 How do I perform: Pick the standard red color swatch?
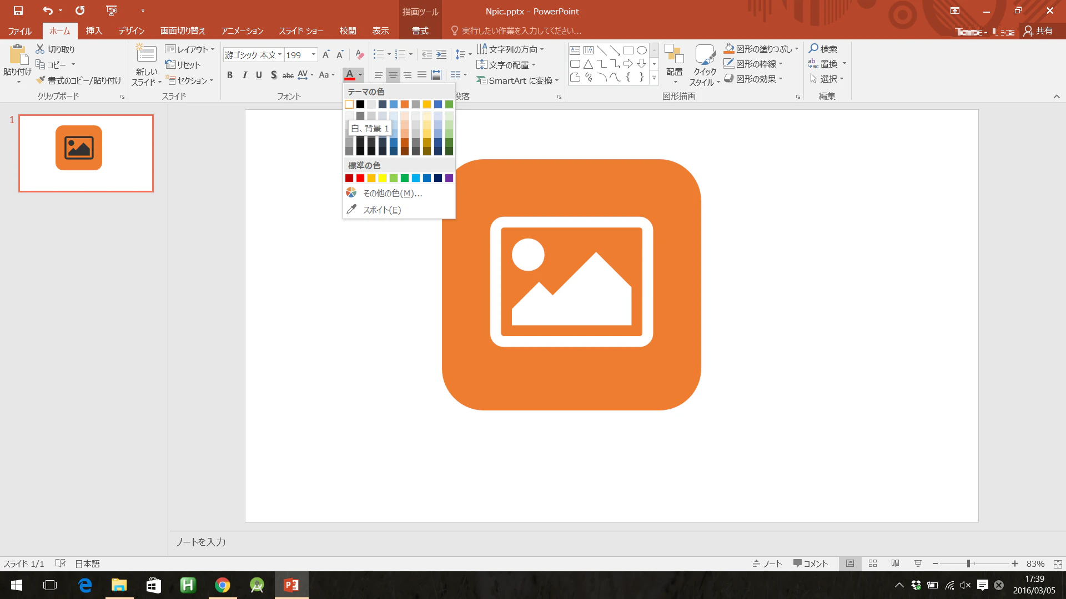(360, 178)
